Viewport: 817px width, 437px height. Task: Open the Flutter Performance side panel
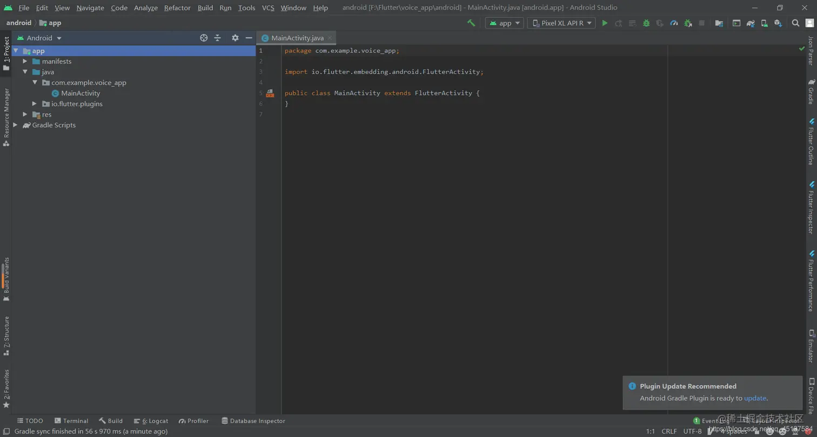pyautogui.click(x=811, y=281)
